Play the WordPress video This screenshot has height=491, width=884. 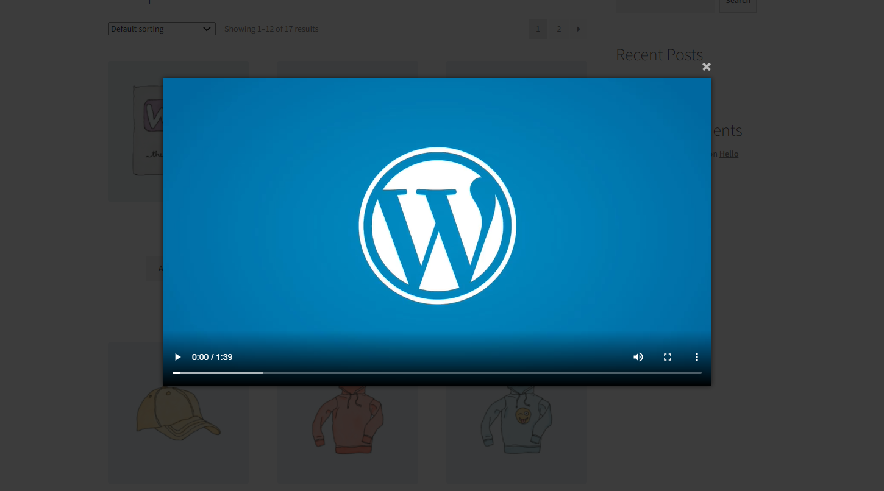click(x=177, y=357)
